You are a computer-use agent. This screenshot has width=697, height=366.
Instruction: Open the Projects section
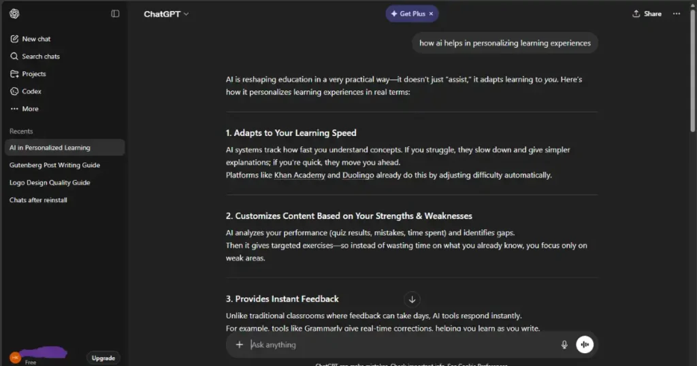click(x=28, y=73)
